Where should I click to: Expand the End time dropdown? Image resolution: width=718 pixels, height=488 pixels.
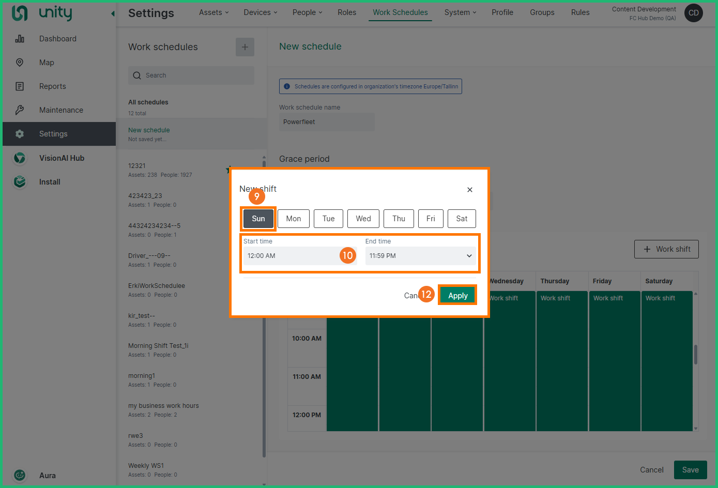point(420,256)
